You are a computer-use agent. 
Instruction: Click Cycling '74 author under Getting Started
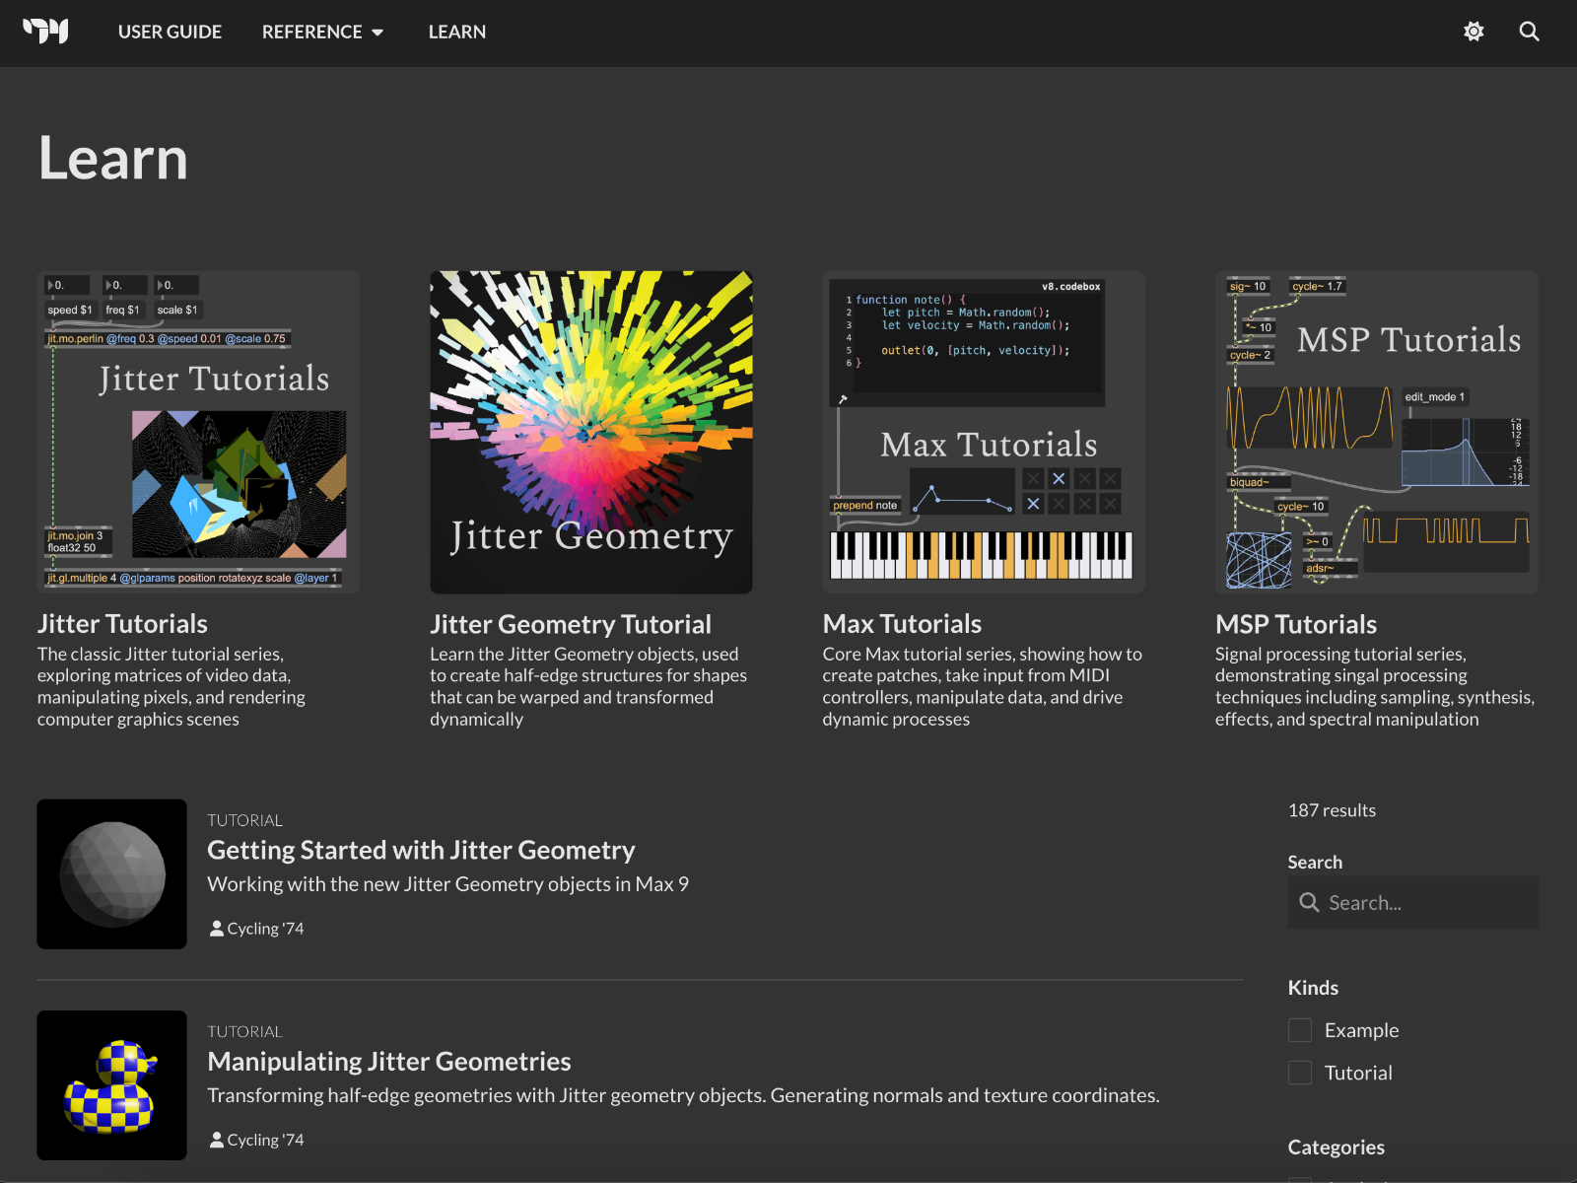tap(265, 929)
